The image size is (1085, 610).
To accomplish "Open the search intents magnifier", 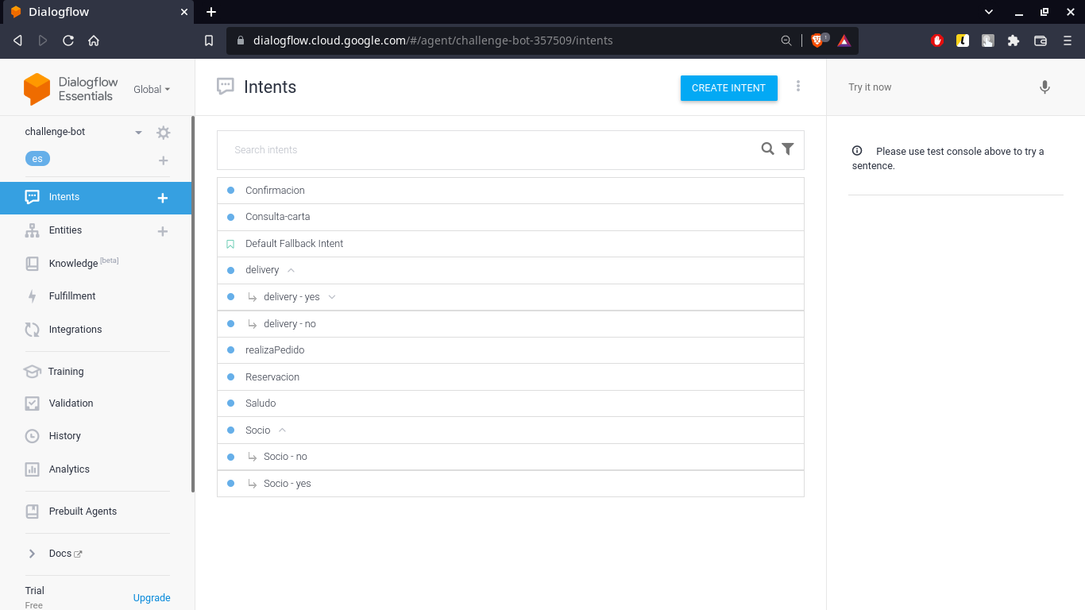I will click(767, 149).
